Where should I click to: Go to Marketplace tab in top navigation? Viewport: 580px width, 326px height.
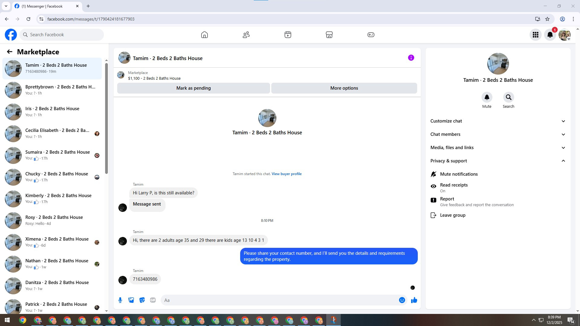tap(329, 35)
